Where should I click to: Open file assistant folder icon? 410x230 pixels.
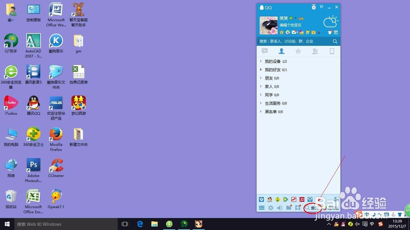click(x=289, y=207)
